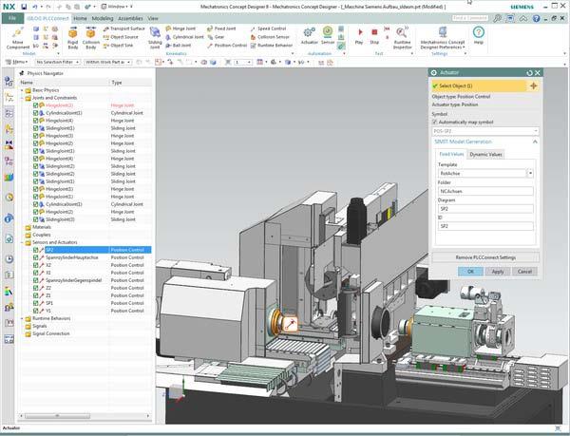
Task: Click the Actuator ribbon icon
Action: [x=310, y=35]
